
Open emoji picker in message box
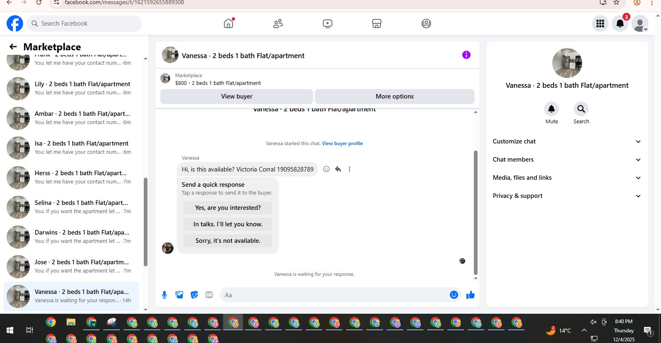click(x=454, y=295)
